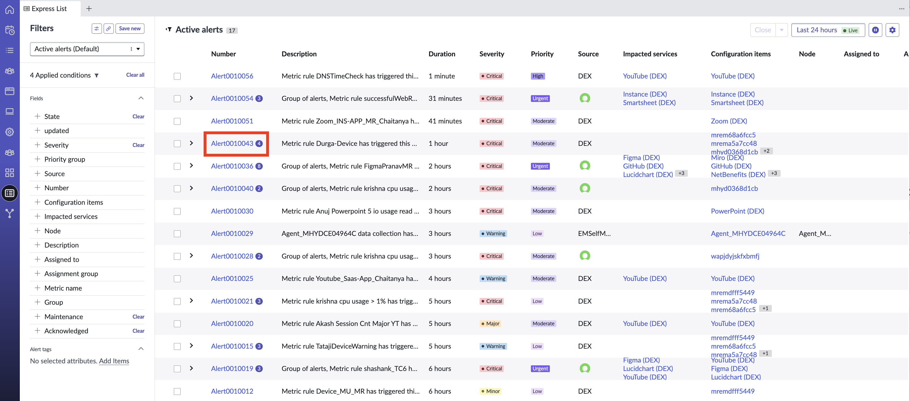Click source icon for Alert0010019 row

(585, 368)
